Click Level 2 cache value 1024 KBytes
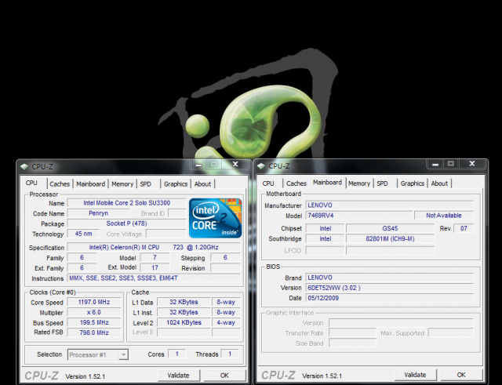Screen dimensions: 502x385 [184, 322]
